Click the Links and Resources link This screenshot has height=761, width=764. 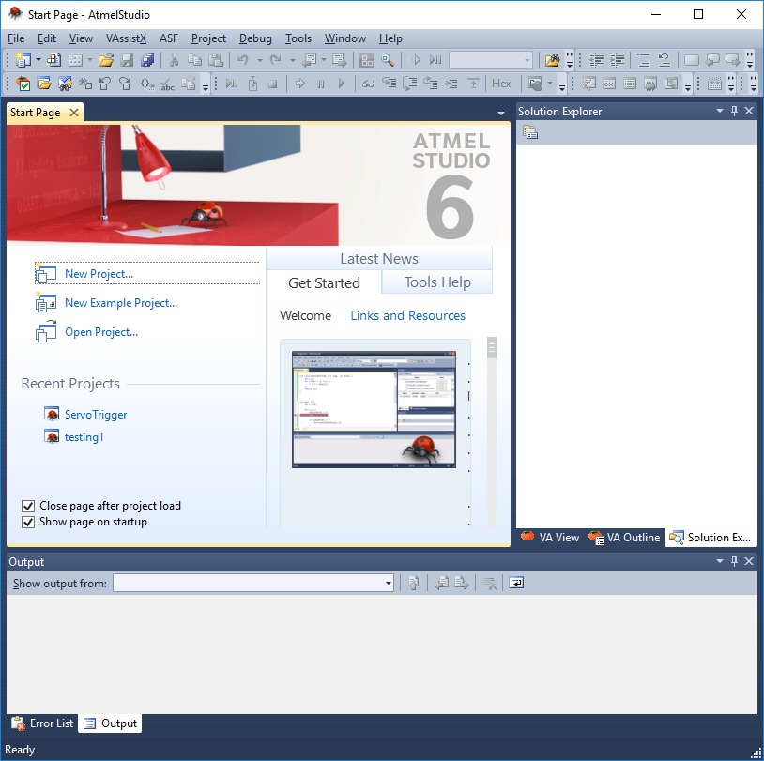click(408, 315)
